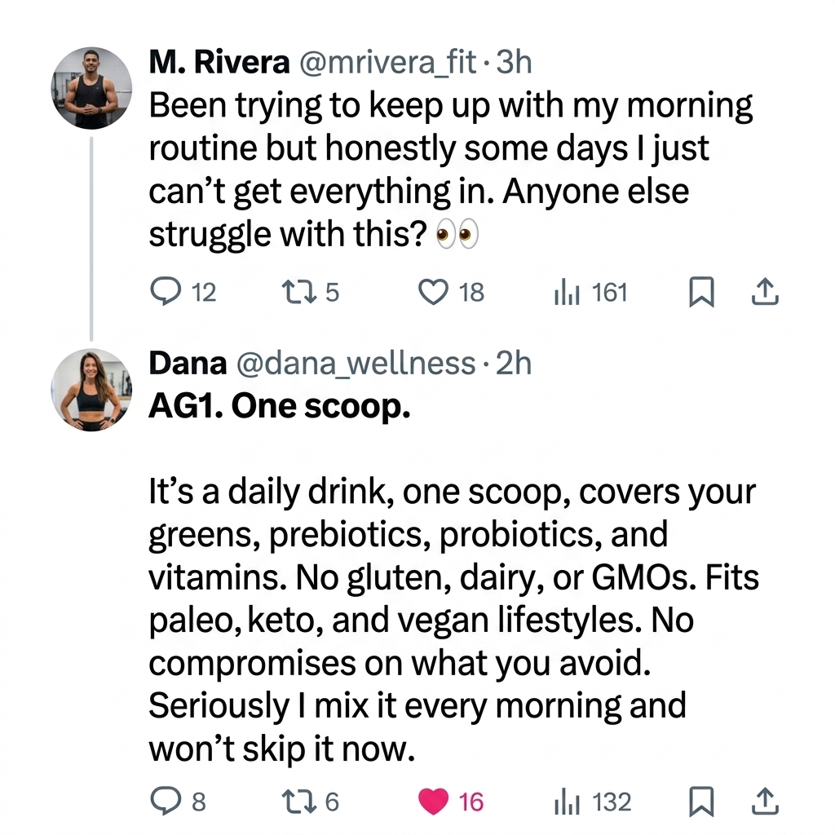
Task: Open the 3h timestamp on Rivera's tweet
Action: pyautogui.click(x=514, y=62)
